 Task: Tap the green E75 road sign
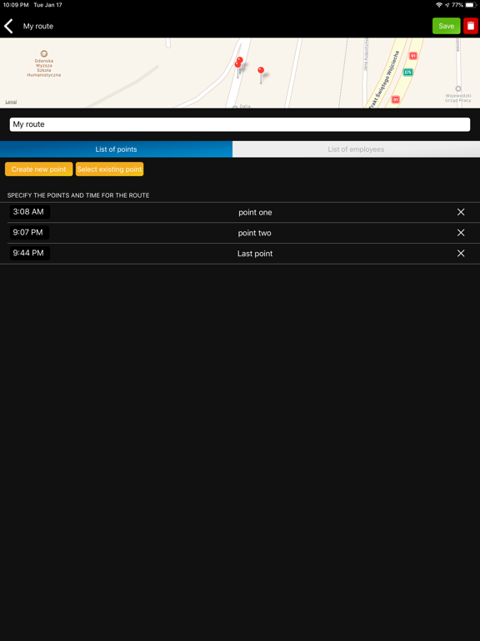407,73
